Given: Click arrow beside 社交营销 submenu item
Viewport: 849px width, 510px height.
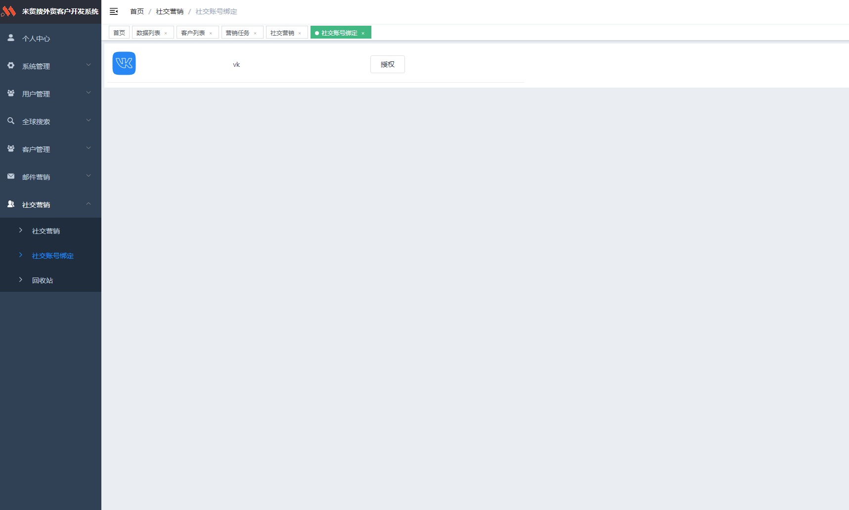Looking at the screenshot, I should 21,230.
